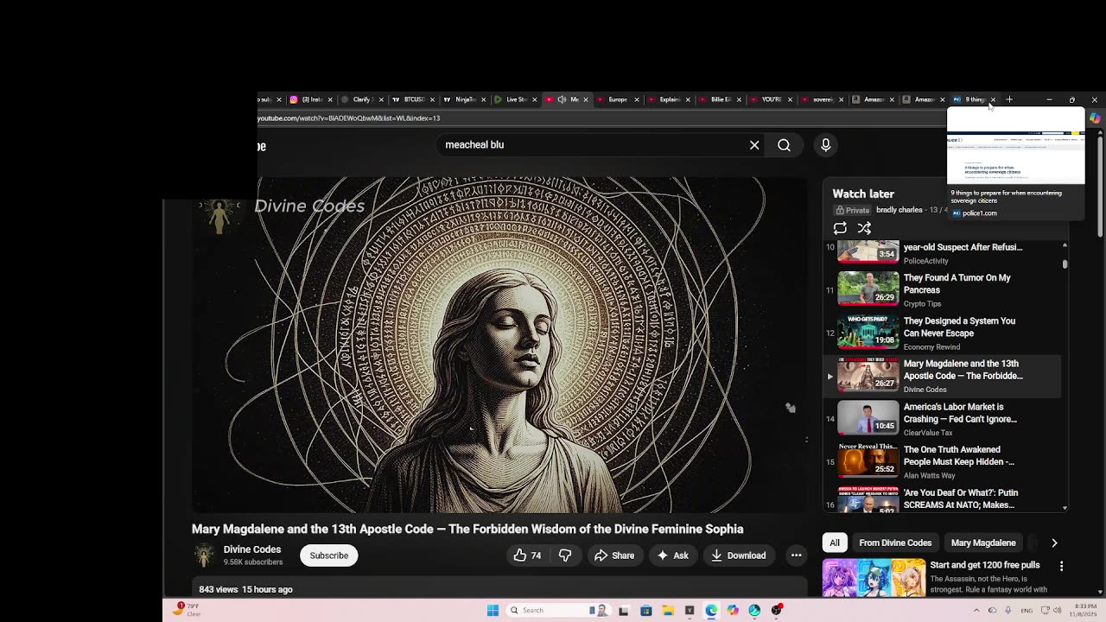The width and height of the screenshot is (1106, 622).
Task: Open the Crypto Tips channel name in playlist
Action: [923, 303]
